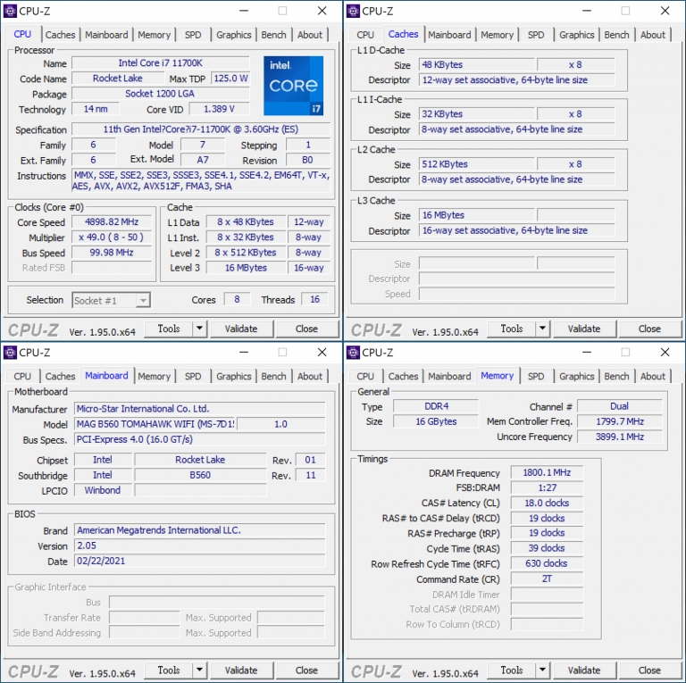This screenshot has height=683, width=686.
Task: Open Tools dropdown arrow in Memory window
Action: tap(542, 670)
